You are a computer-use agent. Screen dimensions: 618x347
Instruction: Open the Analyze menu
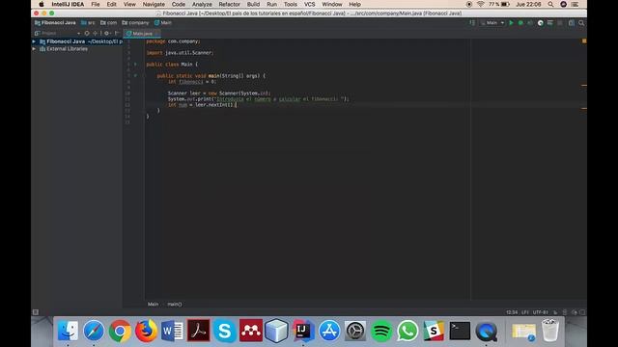(x=202, y=4)
